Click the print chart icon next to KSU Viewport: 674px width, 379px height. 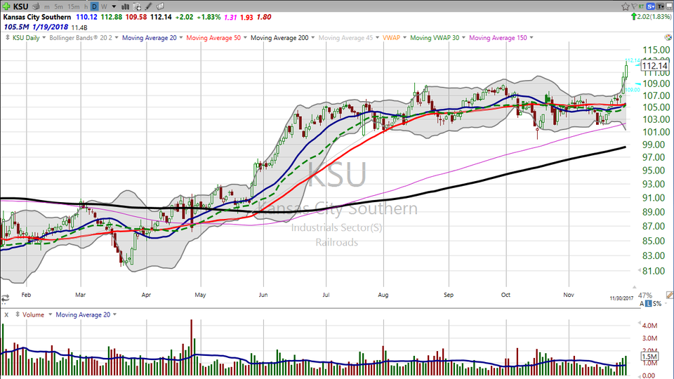click(x=37, y=6)
